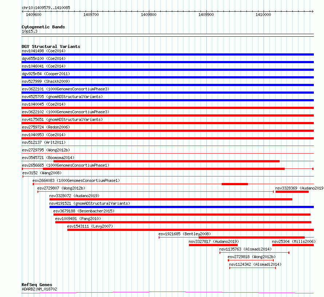Click ruler position 1409600
324x297 pixels.
point(33,15)
